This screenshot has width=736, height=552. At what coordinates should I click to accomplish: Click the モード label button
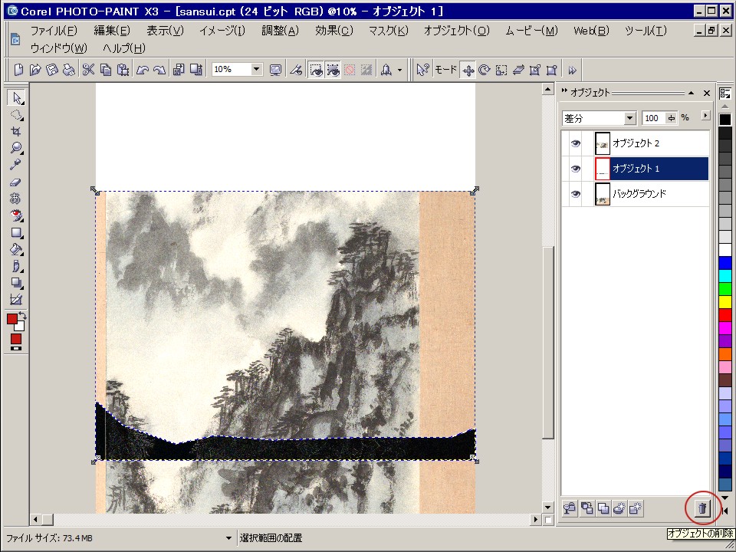click(x=445, y=70)
